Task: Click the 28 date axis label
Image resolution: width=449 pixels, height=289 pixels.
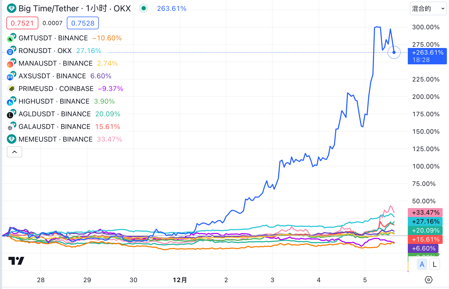Action: click(41, 280)
